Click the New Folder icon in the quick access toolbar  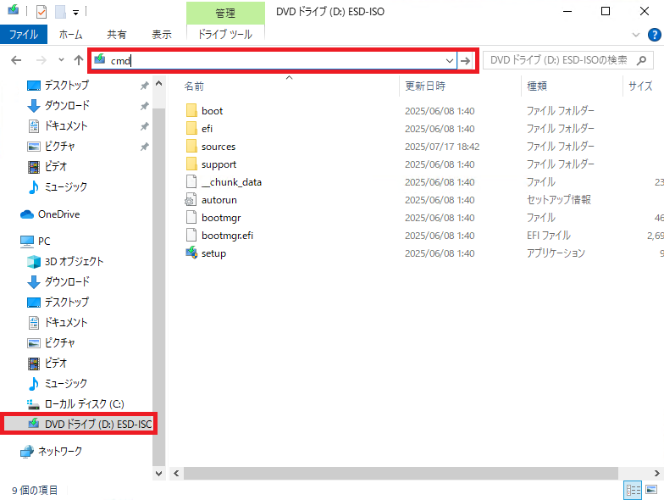click(61, 12)
